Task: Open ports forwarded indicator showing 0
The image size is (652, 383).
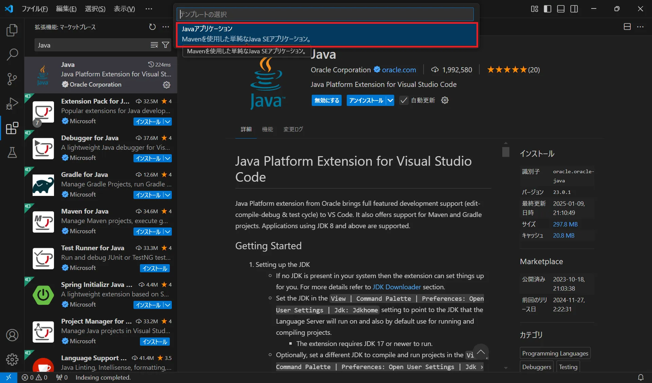Action: (62, 377)
